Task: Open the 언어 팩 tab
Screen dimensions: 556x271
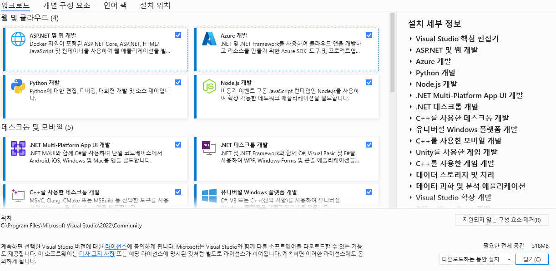Action: point(115,5)
